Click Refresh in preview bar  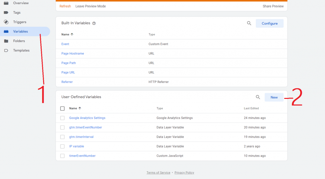point(65,6)
